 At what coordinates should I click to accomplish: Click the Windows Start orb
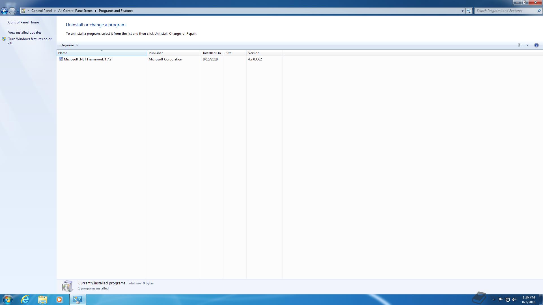point(8,299)
